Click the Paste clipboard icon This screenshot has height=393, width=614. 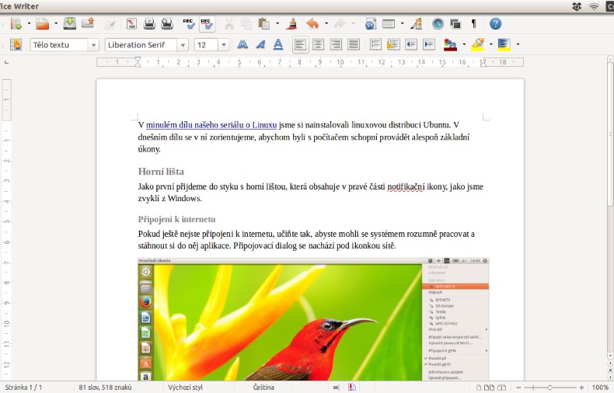264,24
